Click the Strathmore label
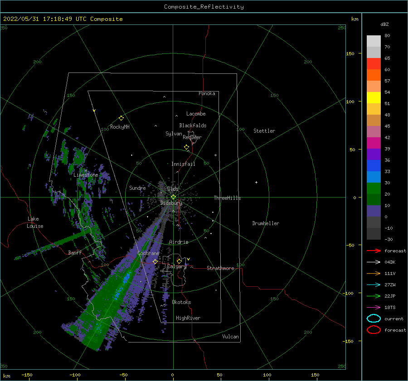The image size is (408, 381). click(220, 268)
